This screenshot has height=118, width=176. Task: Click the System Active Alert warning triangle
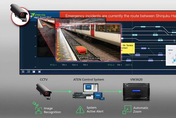click(x=80, y=110)
